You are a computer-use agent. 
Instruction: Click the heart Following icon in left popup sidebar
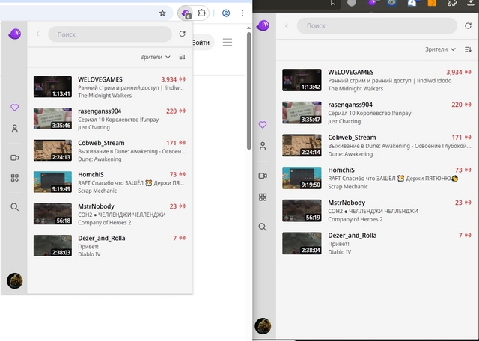[x=14, y=108]
